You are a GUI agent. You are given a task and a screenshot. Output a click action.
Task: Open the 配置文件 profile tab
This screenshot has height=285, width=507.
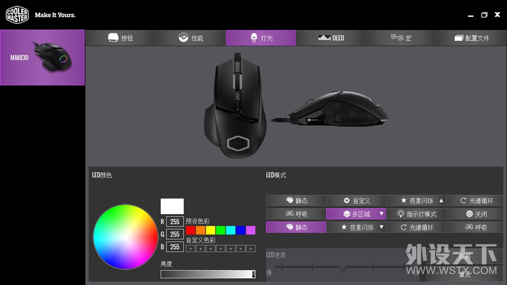(472, 38)
